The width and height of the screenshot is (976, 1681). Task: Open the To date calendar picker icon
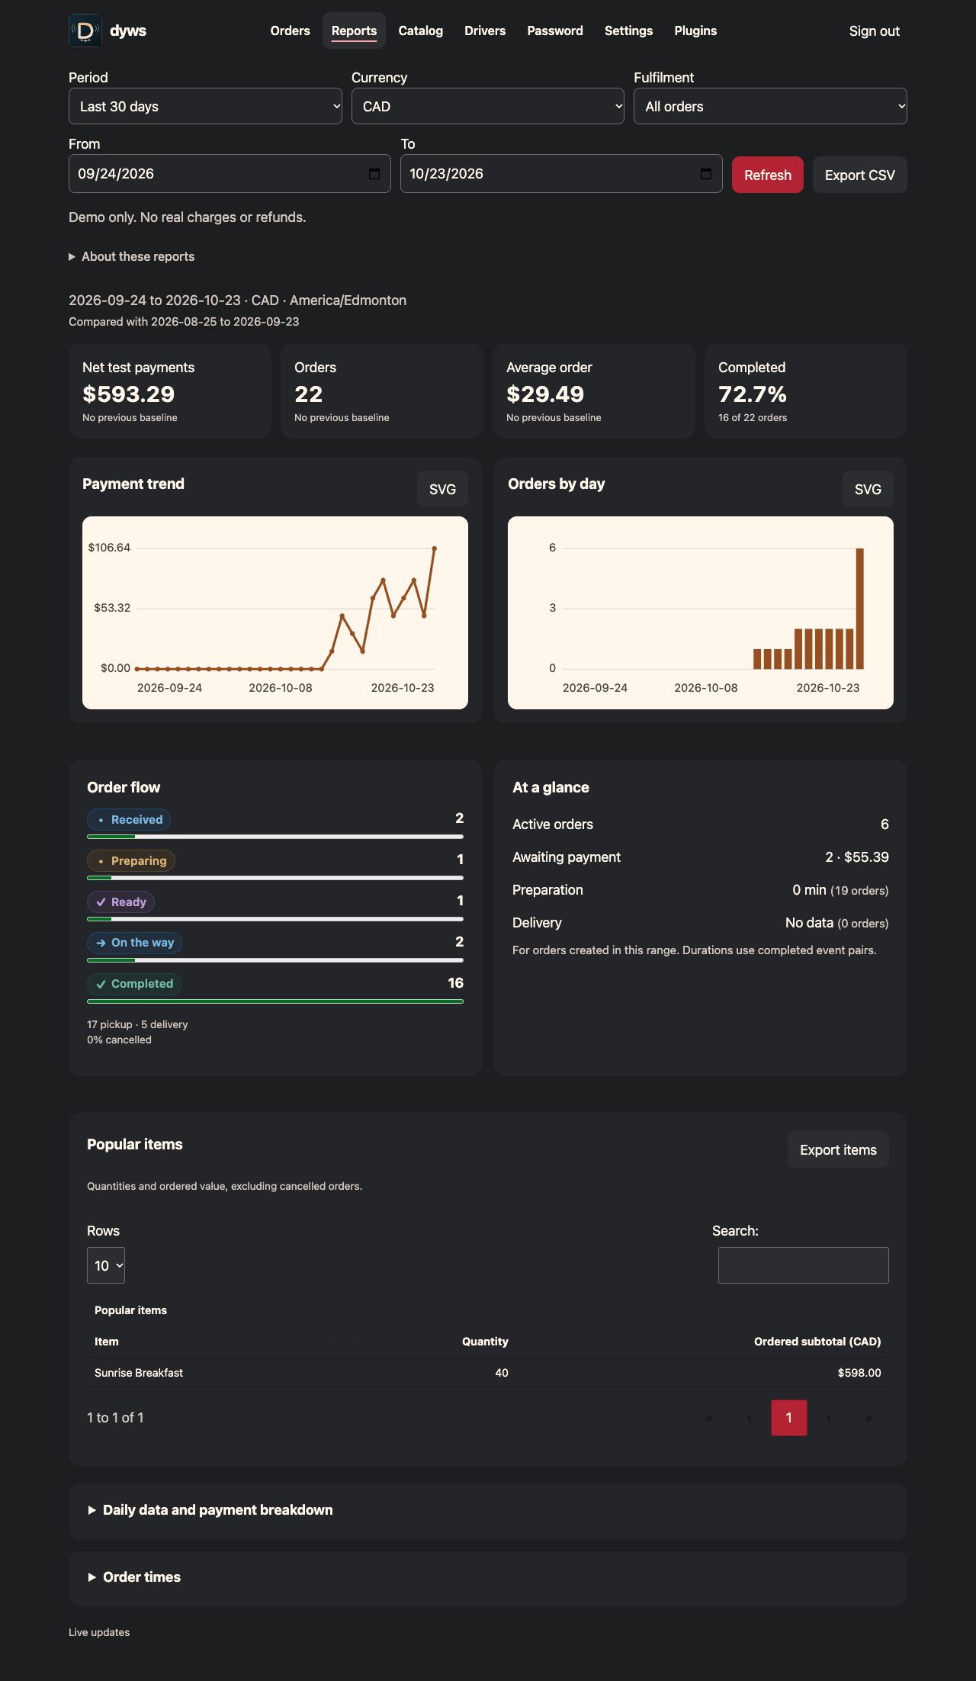(706, 174)
